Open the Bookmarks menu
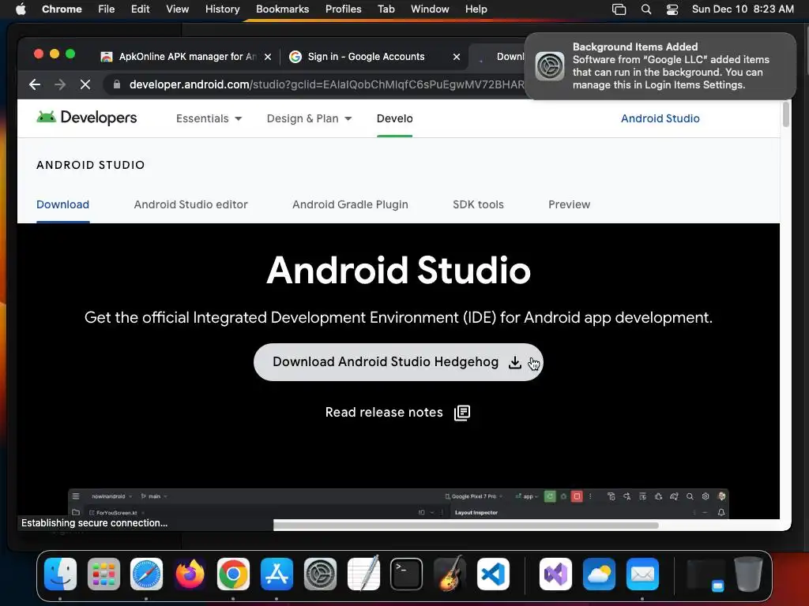This screenshot has width=809, height=606. pyautogui.click(x=282, y=9)
